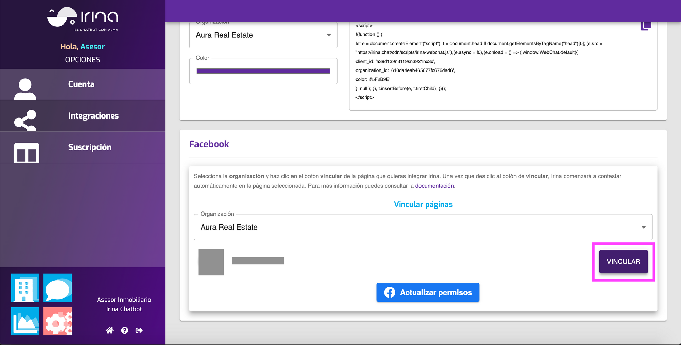This screenshot has width=681, height=345.
Task: Click the OPCIONES label
Action: tap(83, 60)
